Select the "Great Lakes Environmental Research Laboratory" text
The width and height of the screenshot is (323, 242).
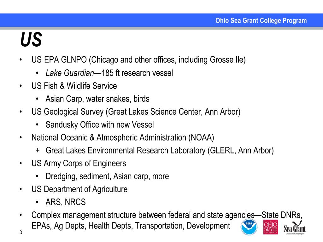point(126,151)
